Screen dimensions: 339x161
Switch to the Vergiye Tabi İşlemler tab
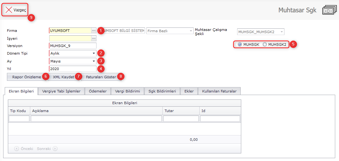pos(61,91)
